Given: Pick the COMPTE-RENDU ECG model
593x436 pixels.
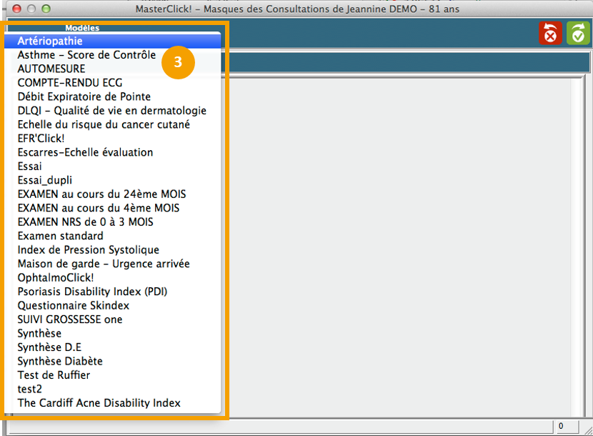Looking at the screenshot, I should [x=70, y=83].
